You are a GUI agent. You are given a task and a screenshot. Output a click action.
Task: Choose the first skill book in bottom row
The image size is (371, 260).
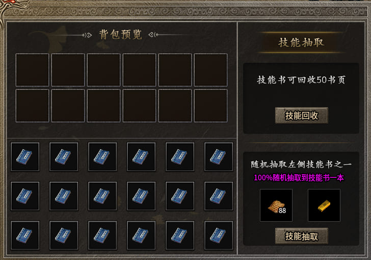point(25,235)
